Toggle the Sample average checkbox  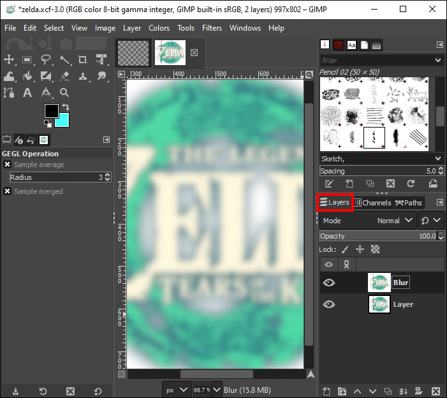click(x=8, y=165)
